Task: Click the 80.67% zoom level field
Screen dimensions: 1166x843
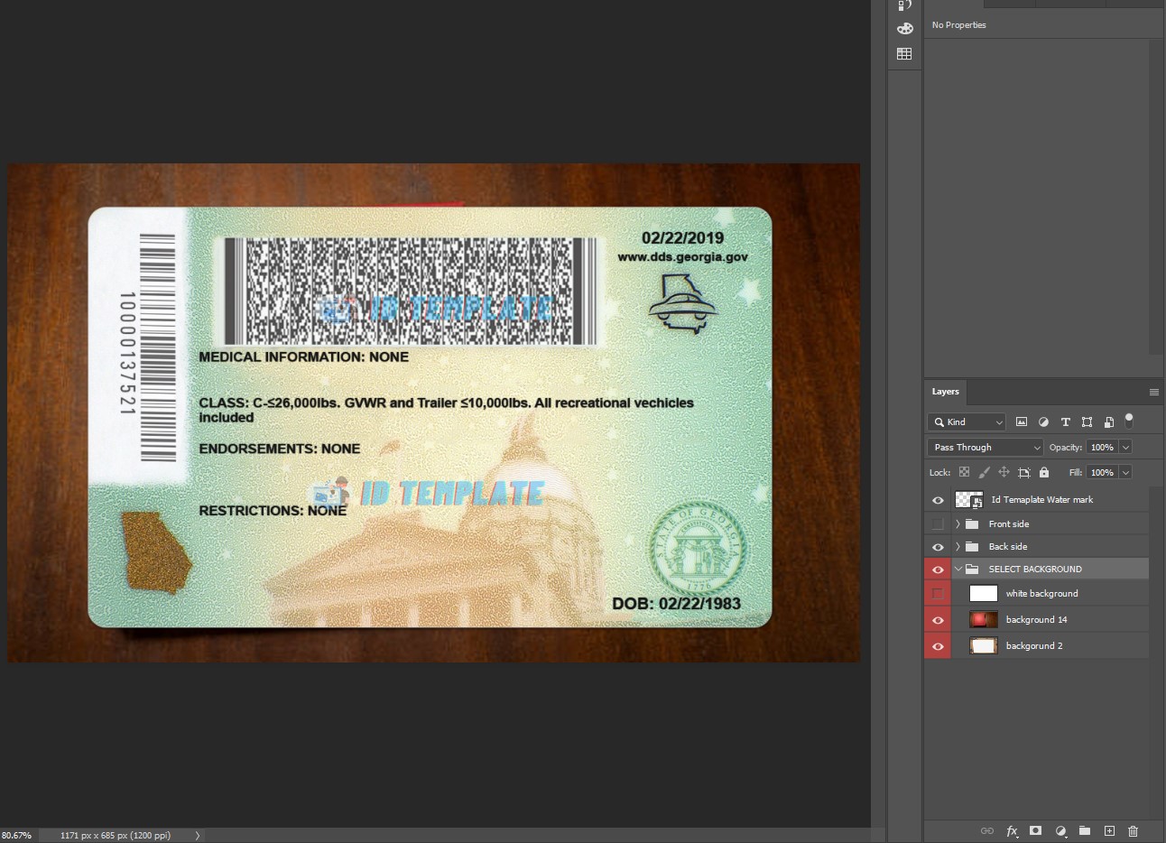Action: [x=17, y=836]
